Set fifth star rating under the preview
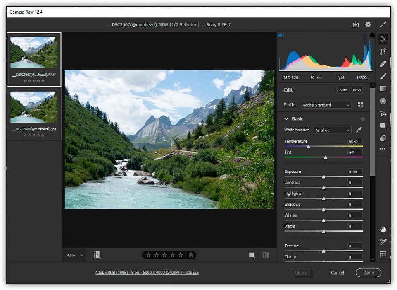 [x=180, y=255]
